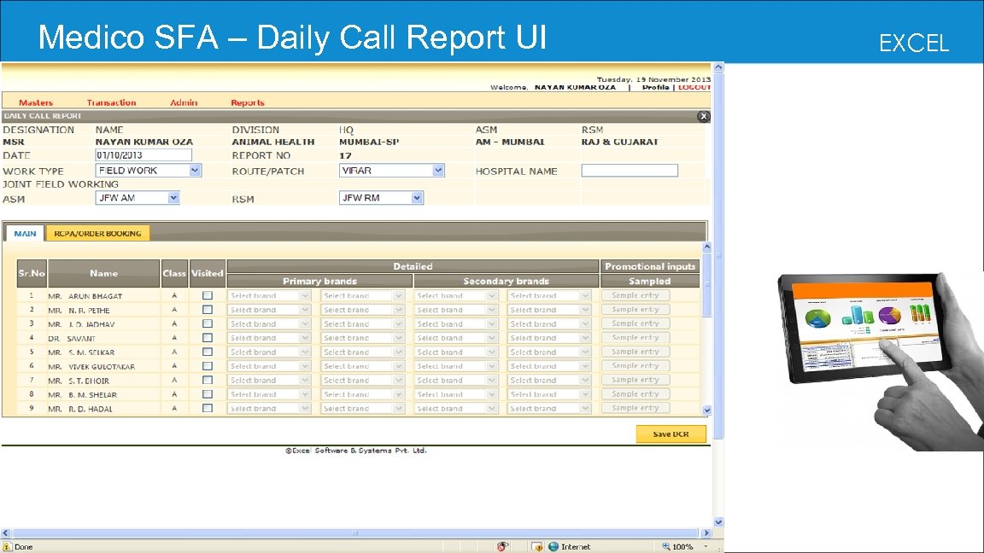Enable the Visited checkbox for MR. S. T. DHOIR
Image resolution: width=984 pixels, height=553 pixels.
coord(207,379)
